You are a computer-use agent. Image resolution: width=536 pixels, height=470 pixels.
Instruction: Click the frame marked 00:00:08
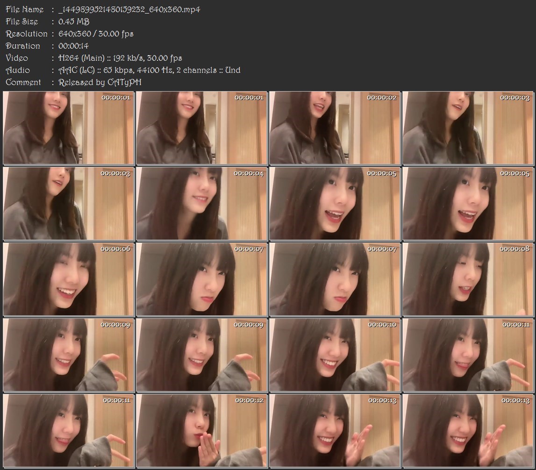(468, 279)
